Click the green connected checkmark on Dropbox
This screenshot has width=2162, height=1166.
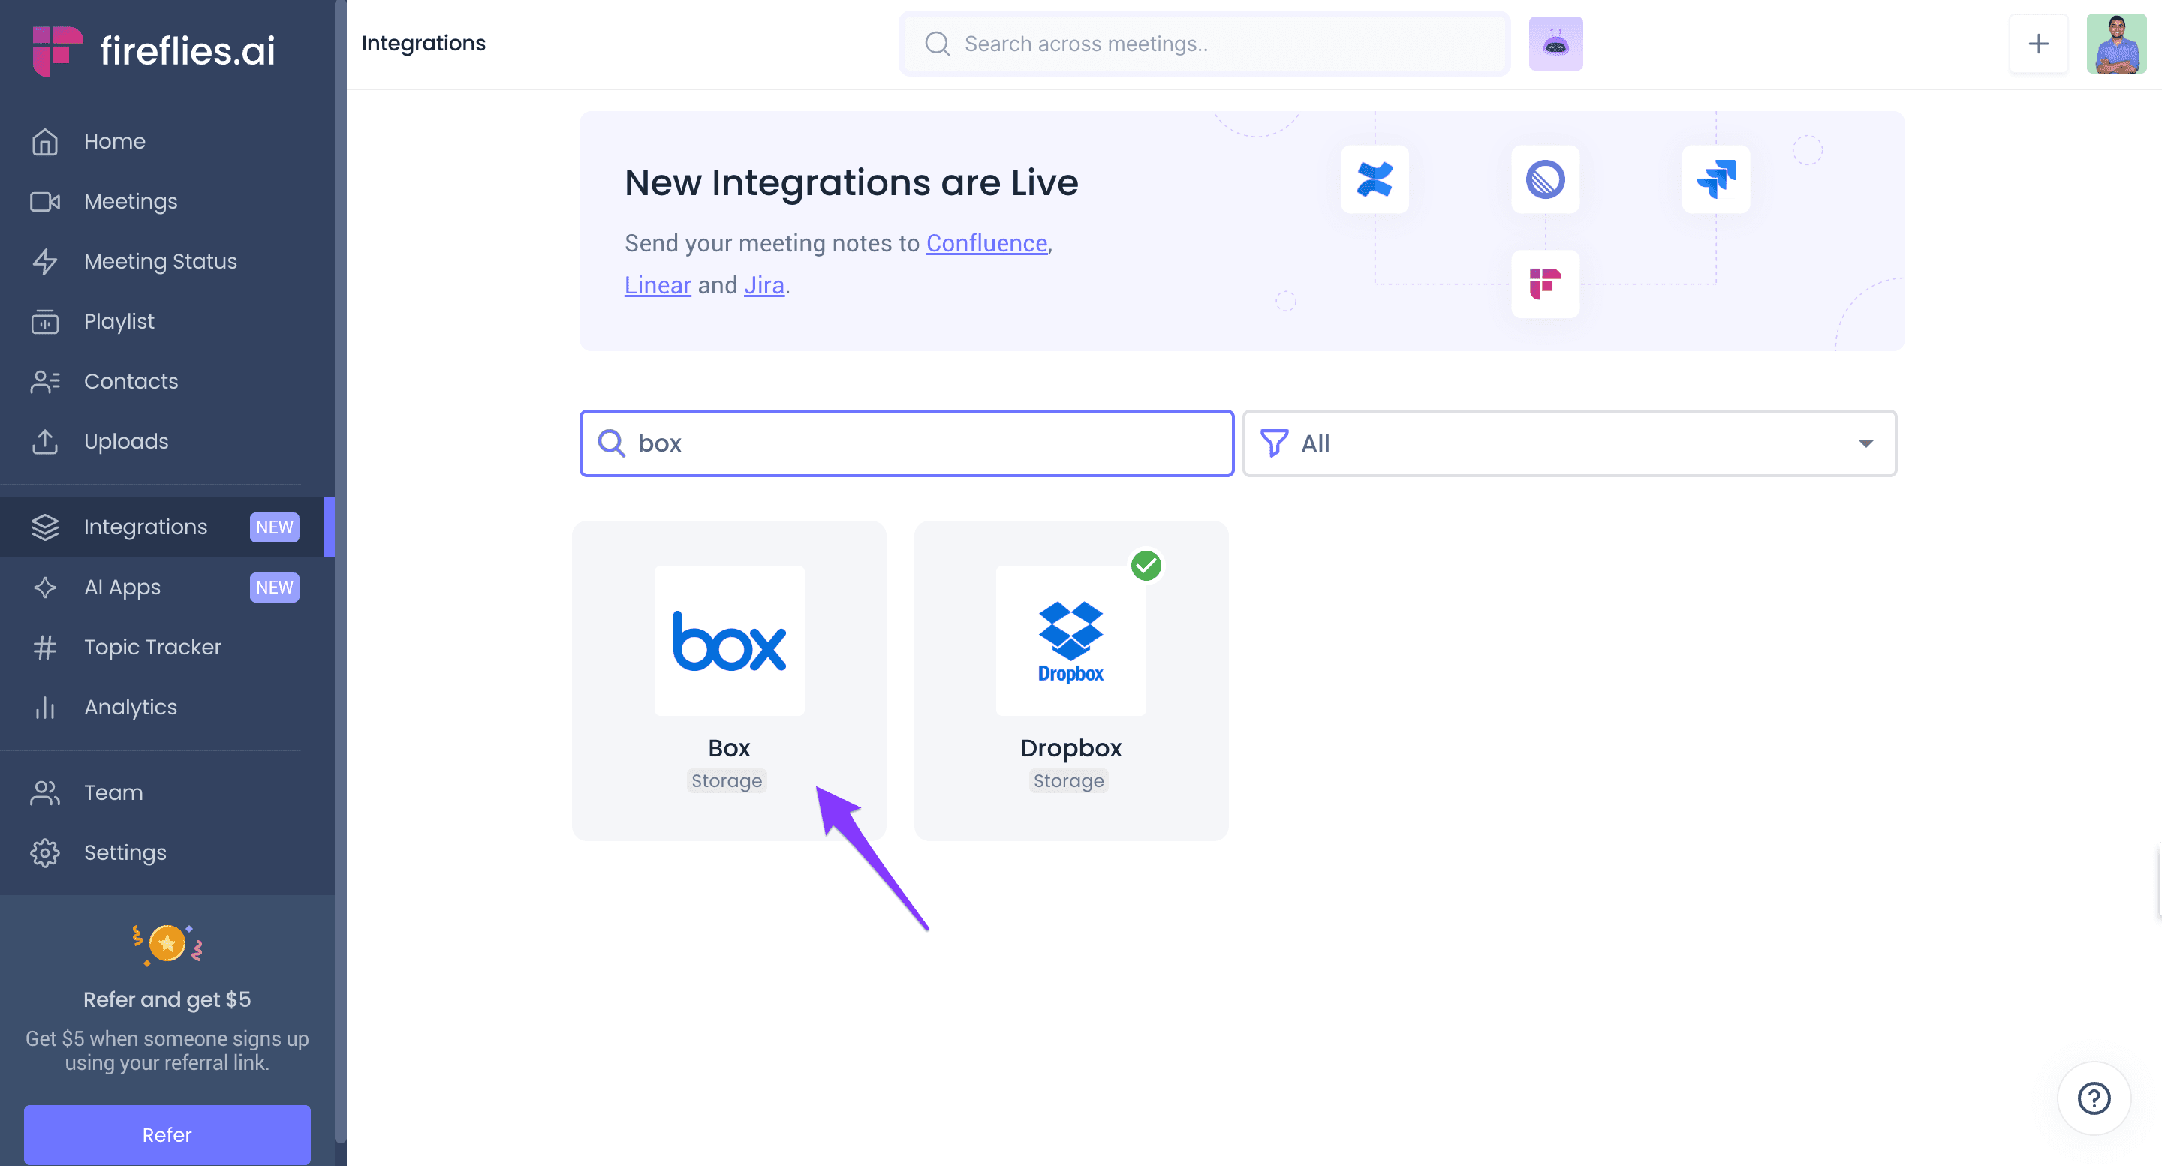pos(1146,566)
